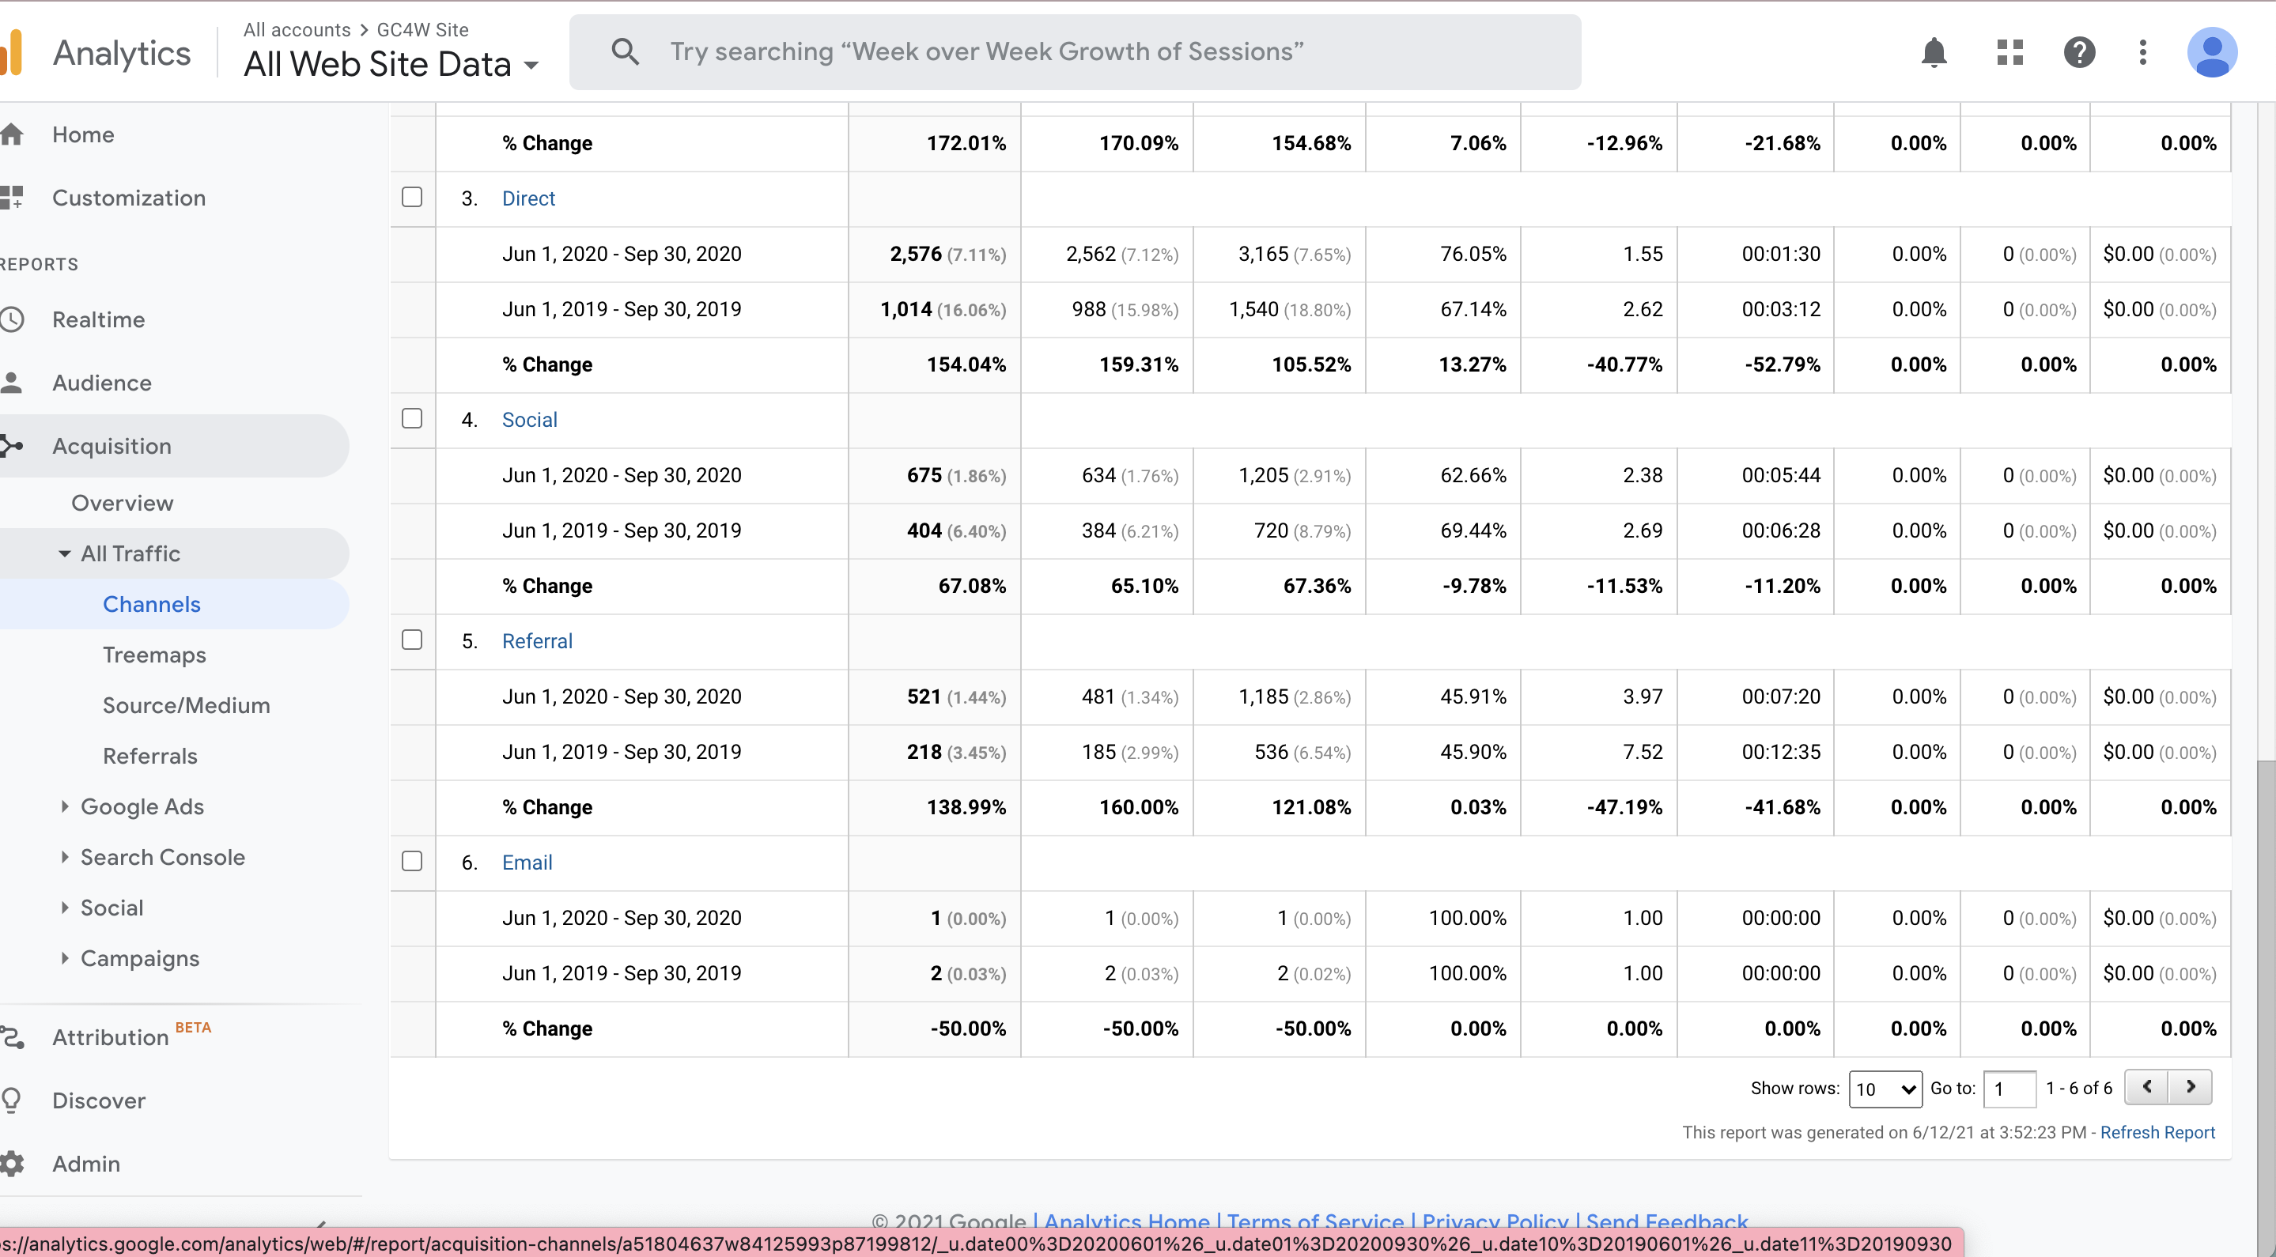Viewport: 2276px width, 1257px height.
Task: Select the Email row checkbox
Action: click(x=412, y=861)
